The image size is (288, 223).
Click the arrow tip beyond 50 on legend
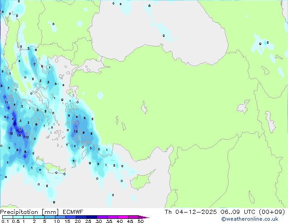(144, 217)
